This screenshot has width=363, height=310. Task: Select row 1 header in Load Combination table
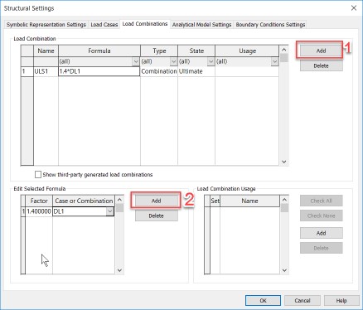27,71
